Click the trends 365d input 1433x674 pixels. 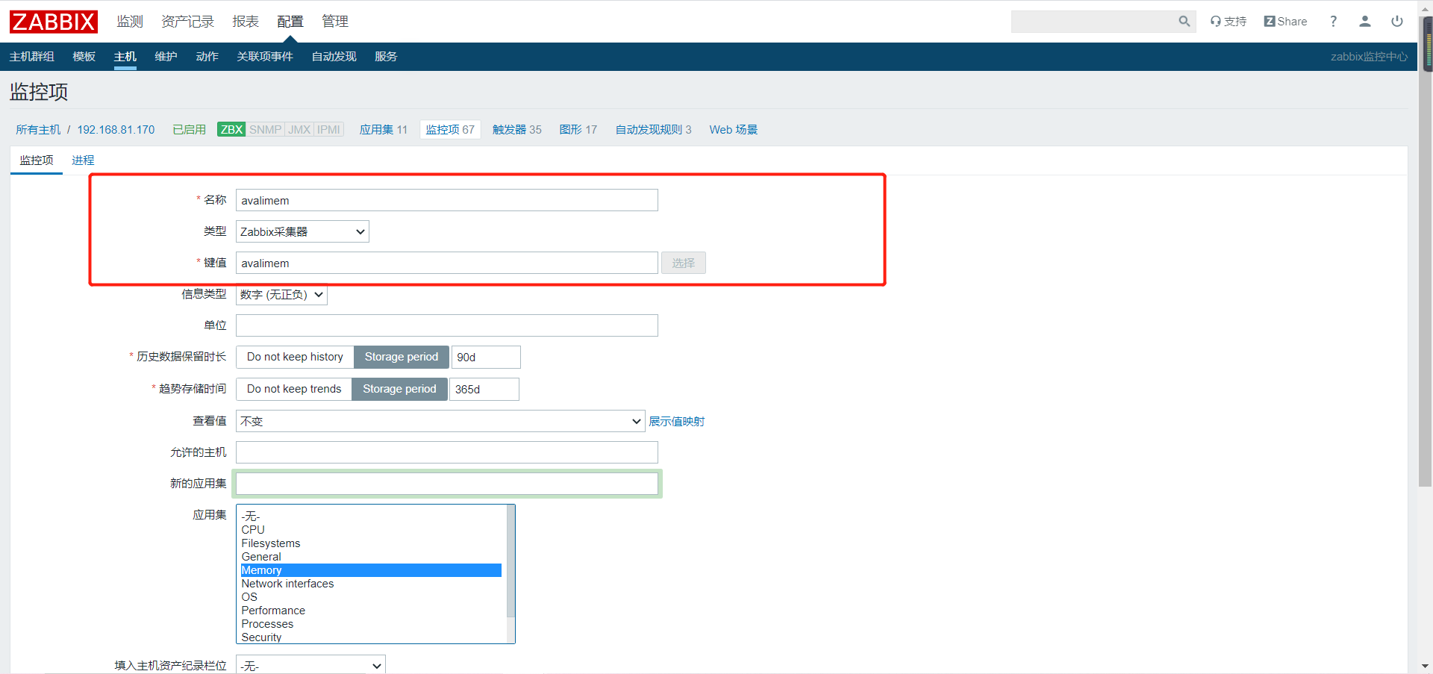coord(484,389)
